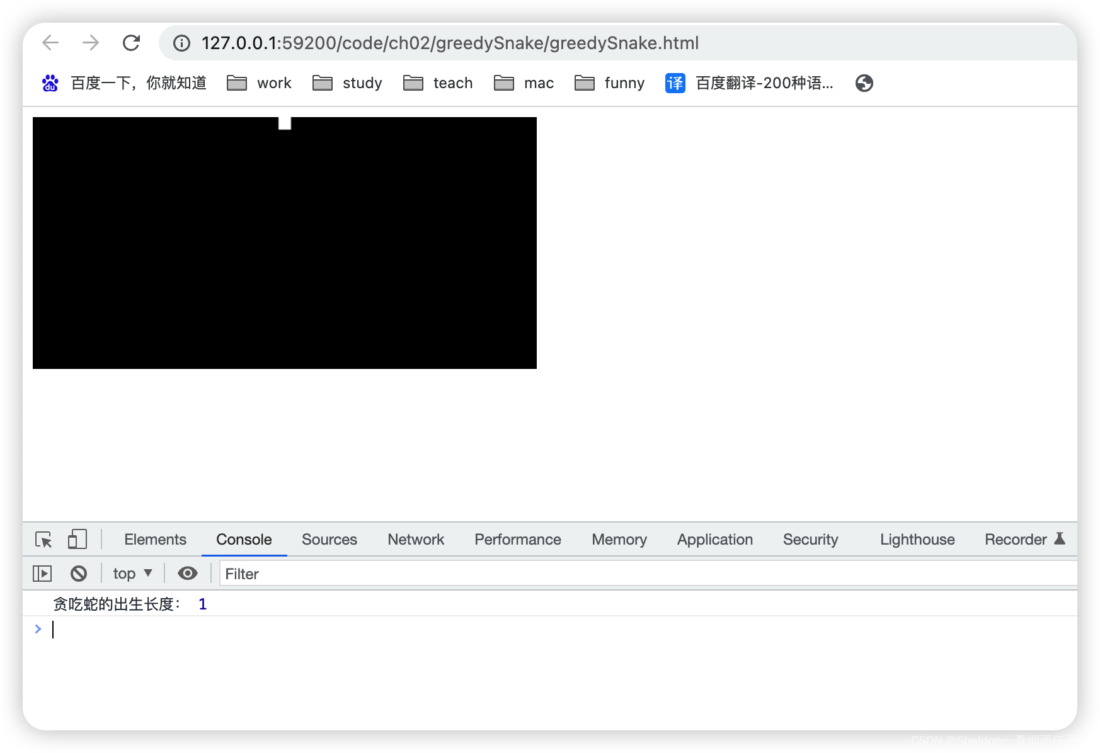Show the console sidebar

click(x=42, y=574)
